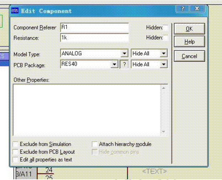
Task: Click the Help button
Action: coord(189,42)
